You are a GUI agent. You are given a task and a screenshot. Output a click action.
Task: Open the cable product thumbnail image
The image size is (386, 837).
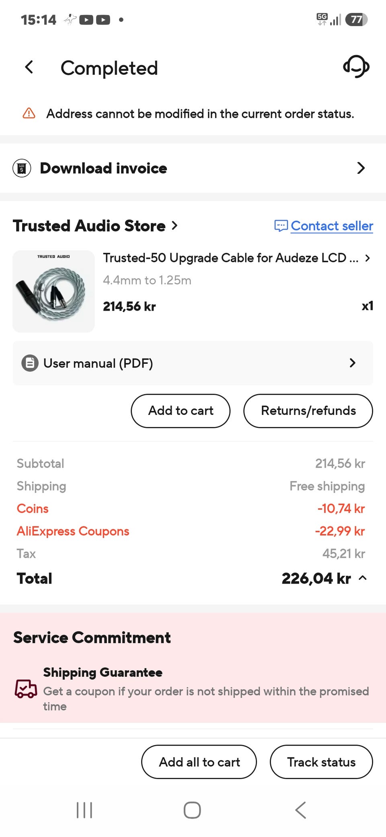tap(53, 291)
